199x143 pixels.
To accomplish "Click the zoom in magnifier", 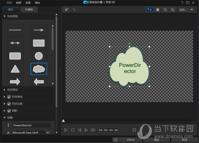I will [172, 10].
